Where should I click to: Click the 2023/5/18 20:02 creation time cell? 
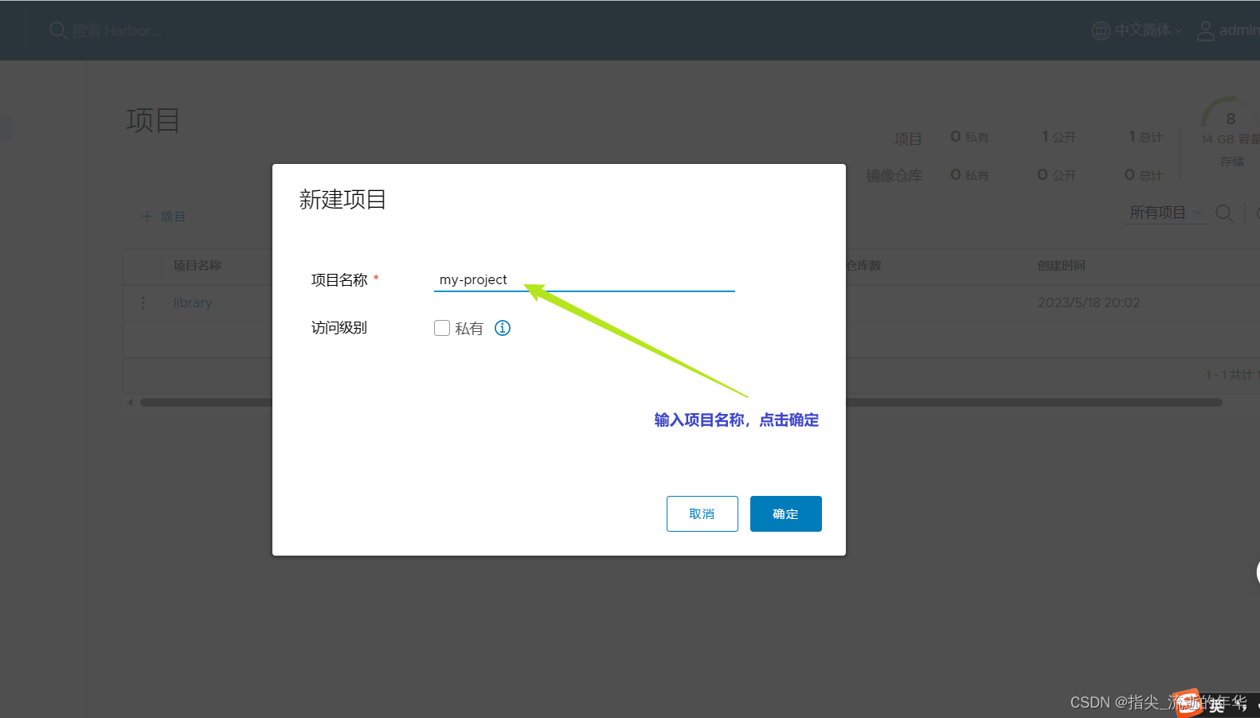point(1089,303)
